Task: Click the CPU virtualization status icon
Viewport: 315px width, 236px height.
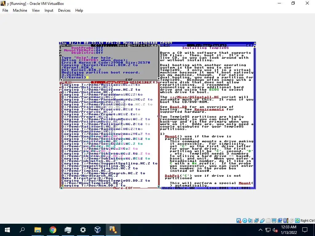Action: [x=285, y=221]
